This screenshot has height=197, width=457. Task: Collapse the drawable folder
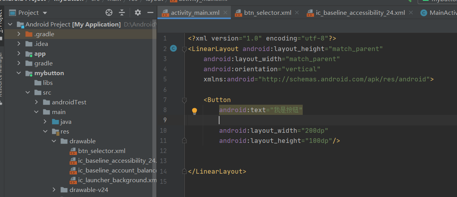54,141
